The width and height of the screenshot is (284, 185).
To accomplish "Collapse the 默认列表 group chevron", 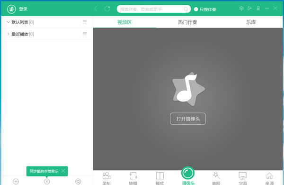I will point(8,22).
